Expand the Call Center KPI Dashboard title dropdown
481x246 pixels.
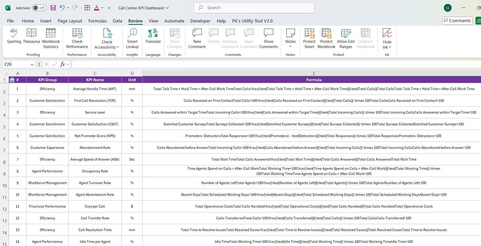(167, 8)
